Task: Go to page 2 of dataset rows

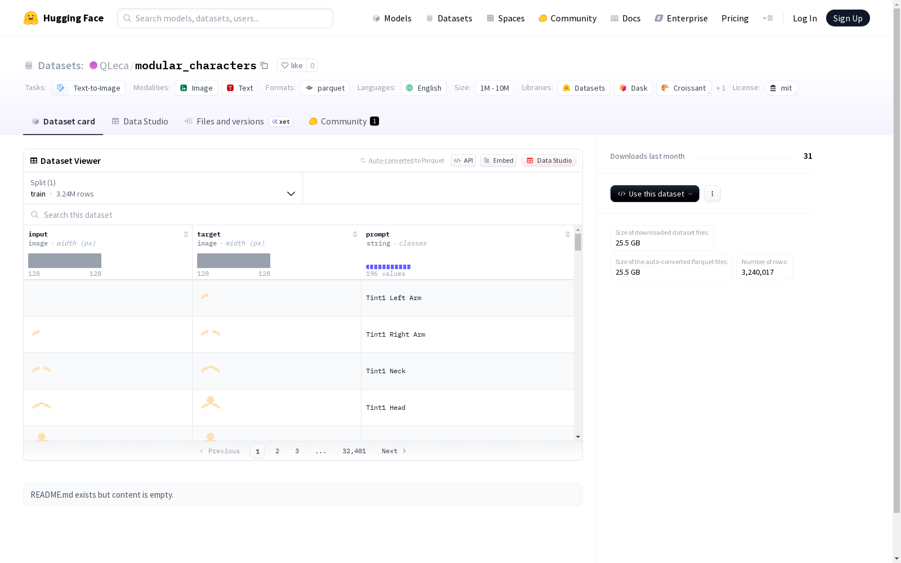Action: pos(277,451)
